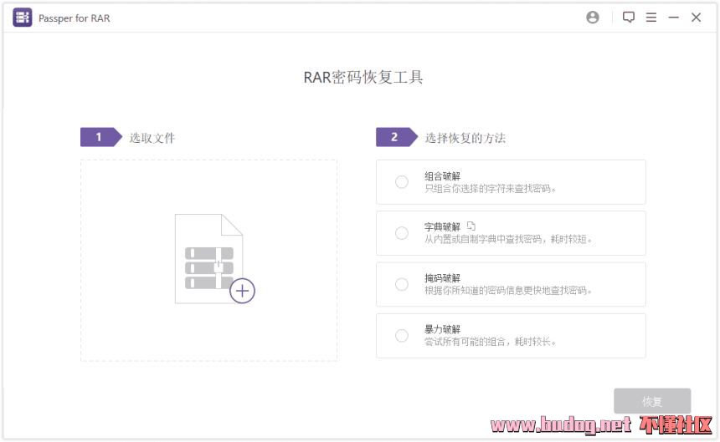Open the user account icon
This screenshot has height=442, width=720.
[x=593, y=18]
